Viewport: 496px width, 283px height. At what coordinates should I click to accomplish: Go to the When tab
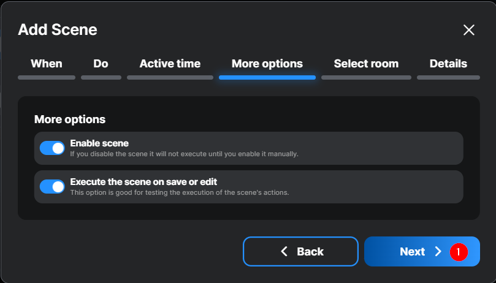coord(47,64)
